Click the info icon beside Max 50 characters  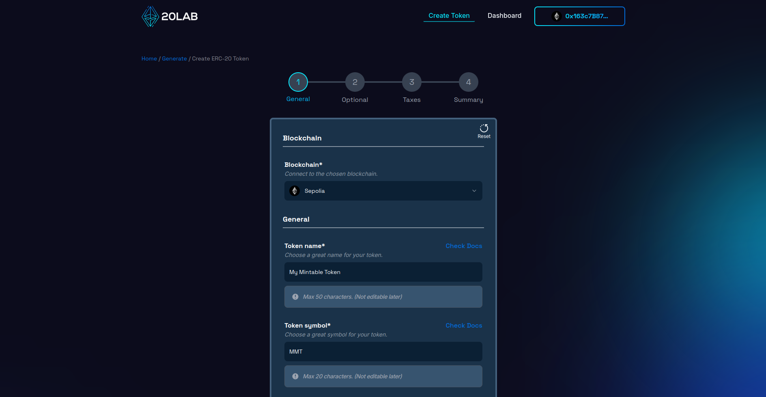point(295,297)
